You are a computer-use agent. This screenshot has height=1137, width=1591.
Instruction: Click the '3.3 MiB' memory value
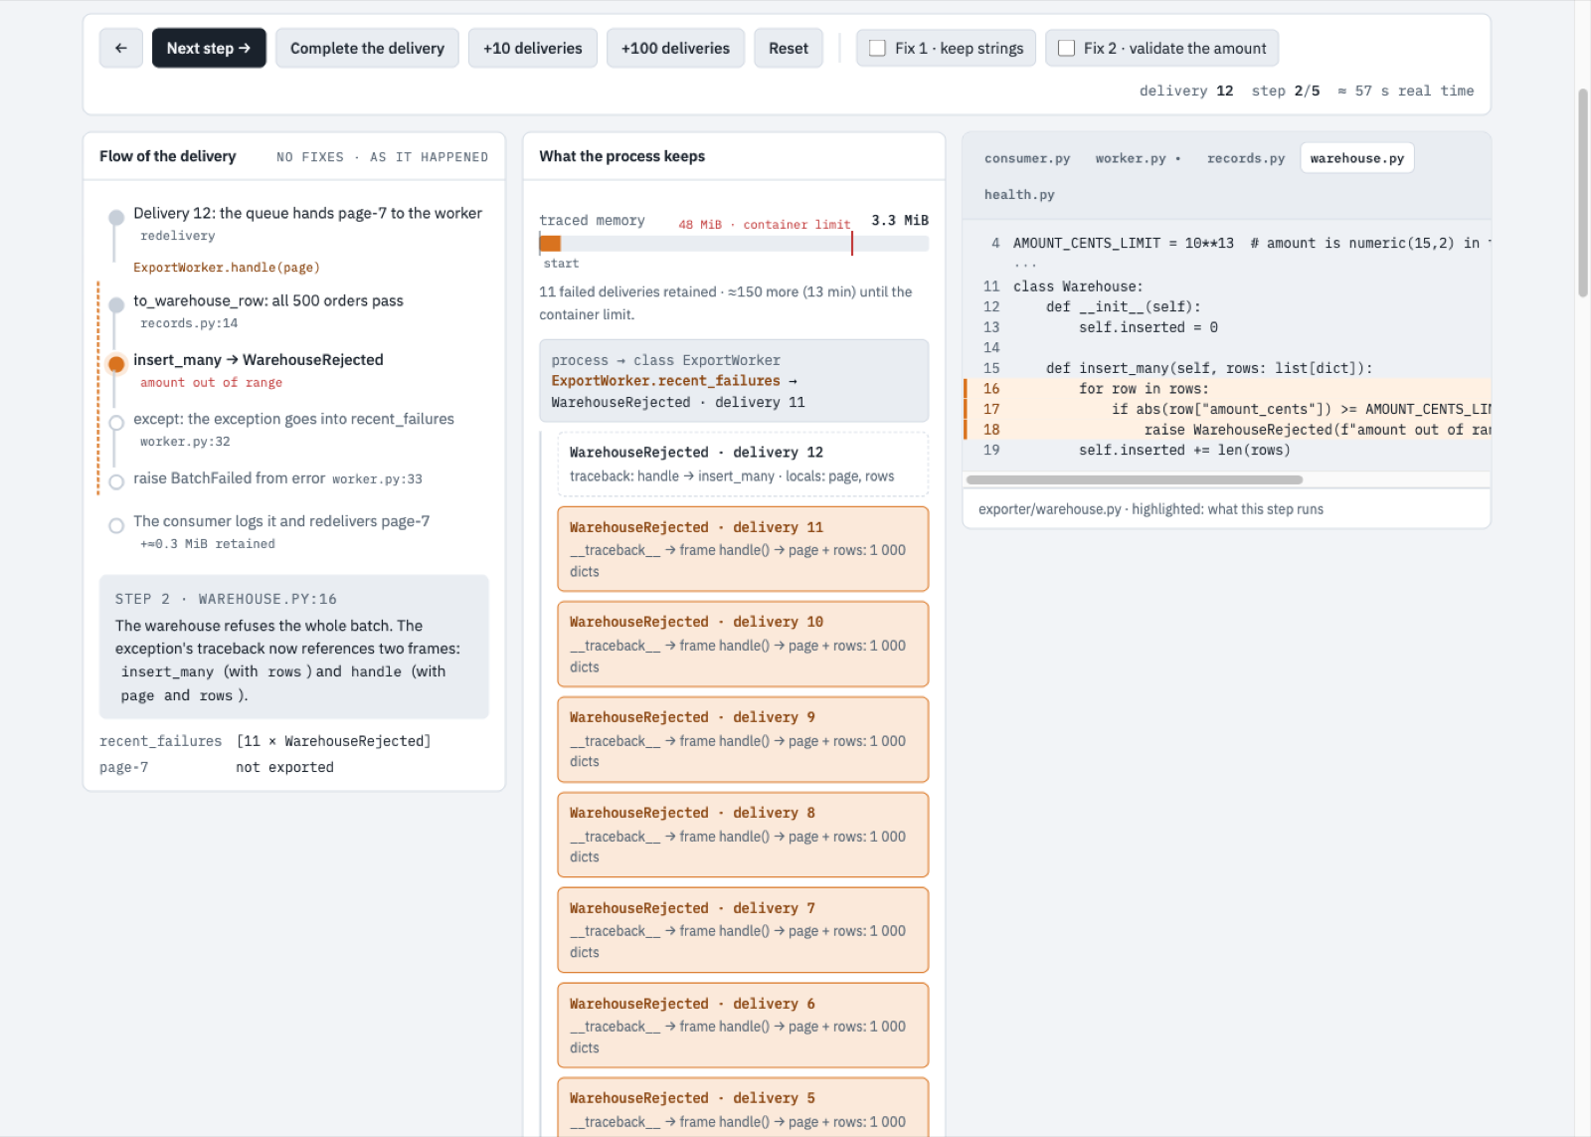click(x=900, y=220)
